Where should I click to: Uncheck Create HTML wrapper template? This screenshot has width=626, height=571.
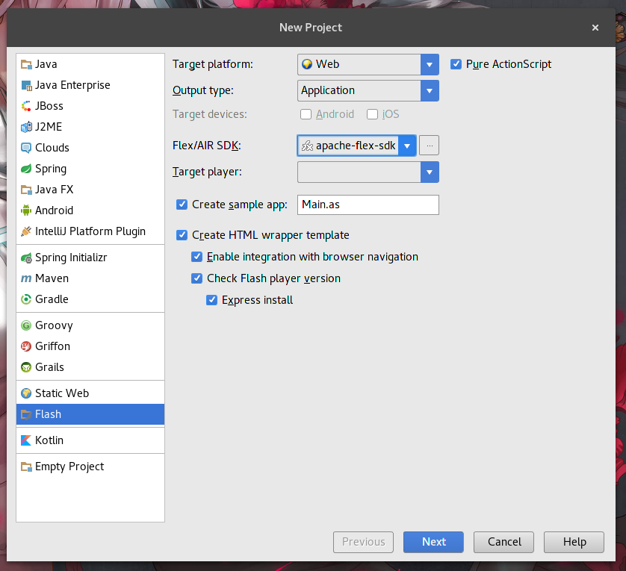tap(182, 235)
